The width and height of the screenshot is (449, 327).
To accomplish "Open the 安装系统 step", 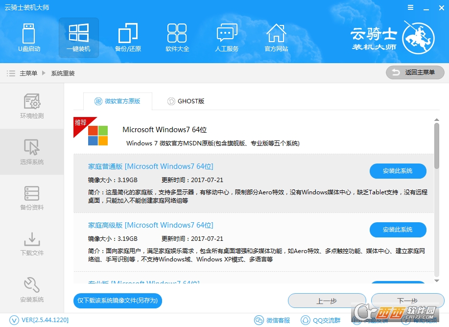I will click(31, 290).
